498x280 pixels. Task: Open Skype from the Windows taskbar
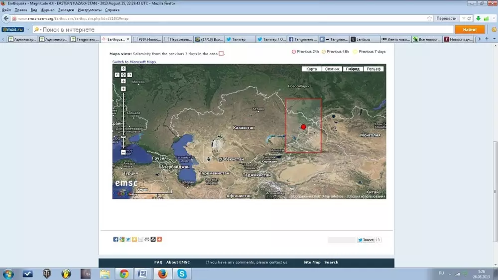coord(182,274)
